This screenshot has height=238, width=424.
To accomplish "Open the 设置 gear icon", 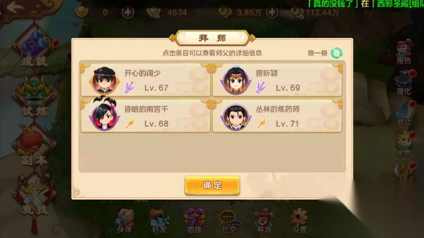I will click(299, 221).
